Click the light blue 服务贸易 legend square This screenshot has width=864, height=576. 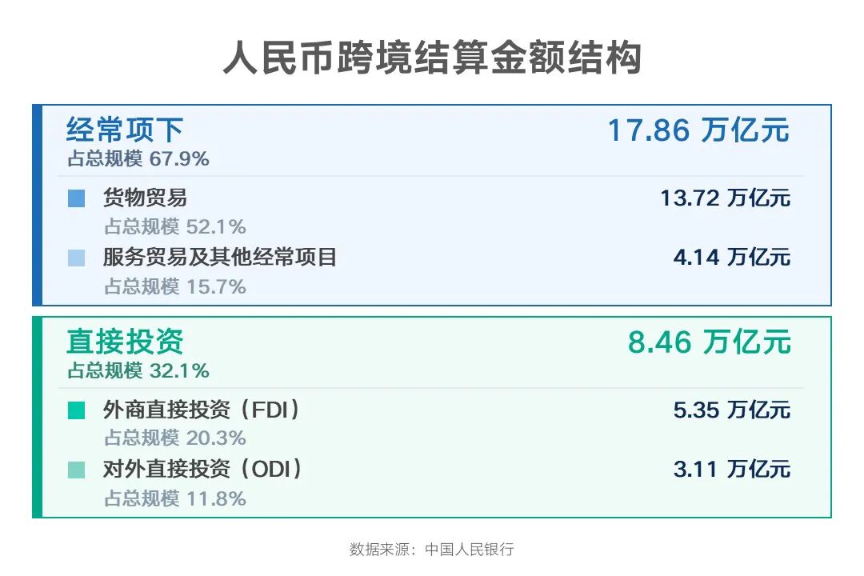pyautogui.click(x=76, y=258)
